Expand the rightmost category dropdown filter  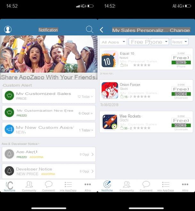[x=180, y=42]
